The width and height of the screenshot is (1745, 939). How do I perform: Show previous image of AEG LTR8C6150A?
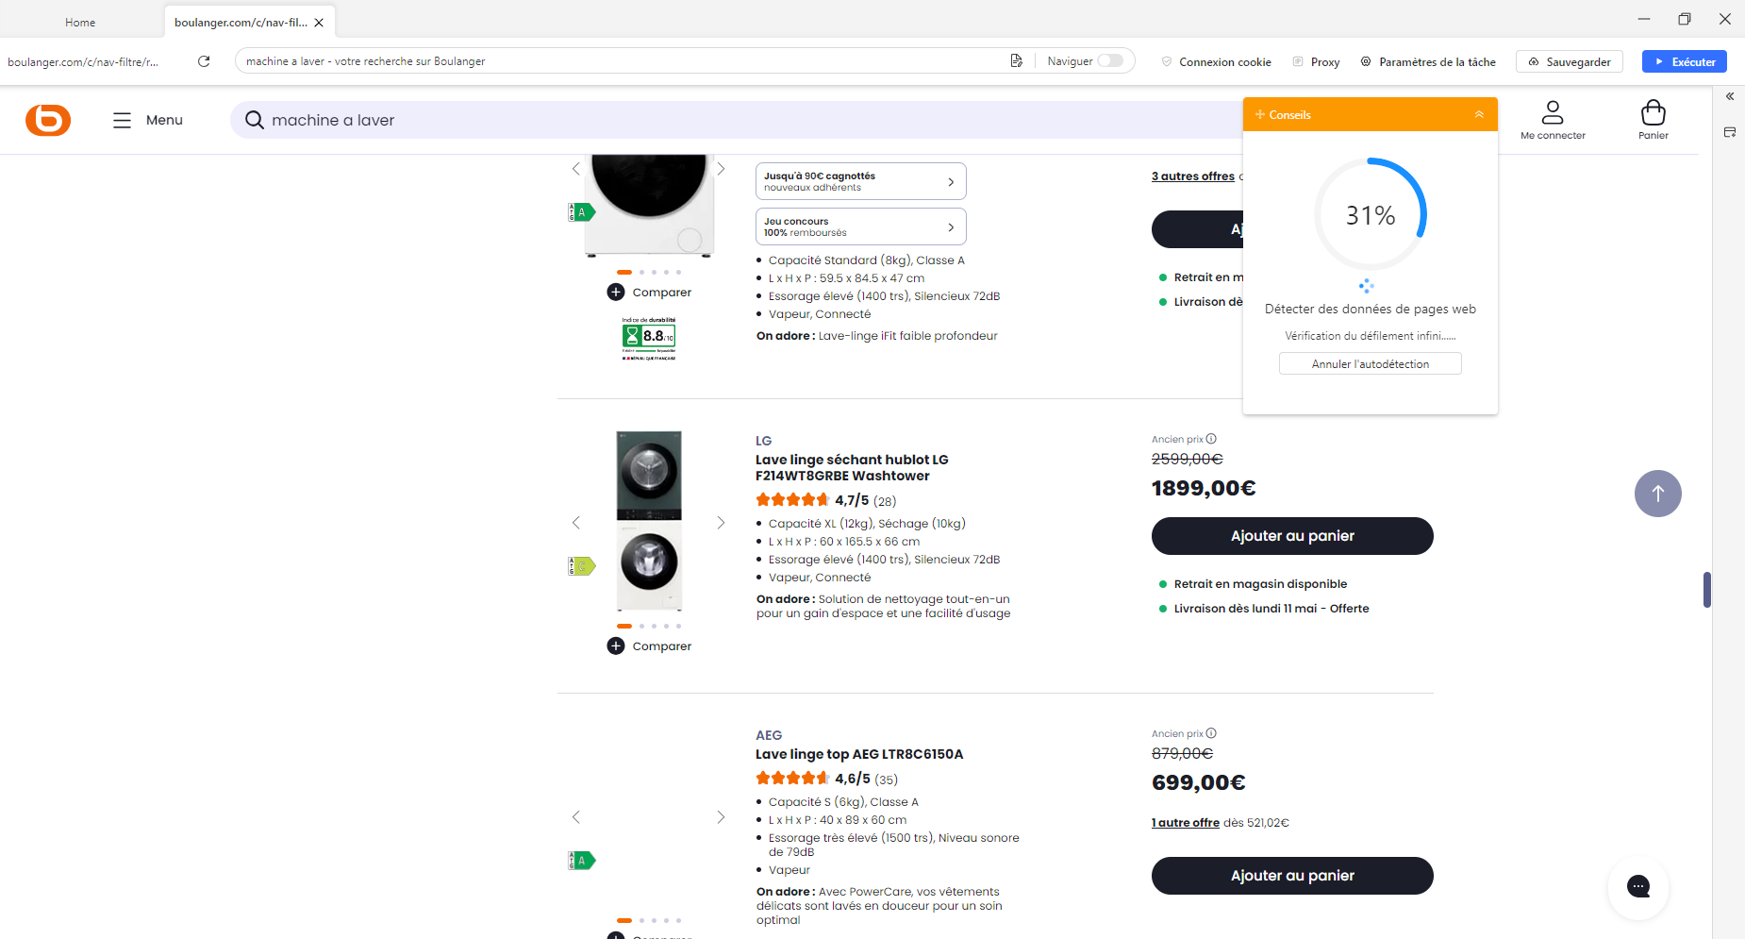(576, 817)
